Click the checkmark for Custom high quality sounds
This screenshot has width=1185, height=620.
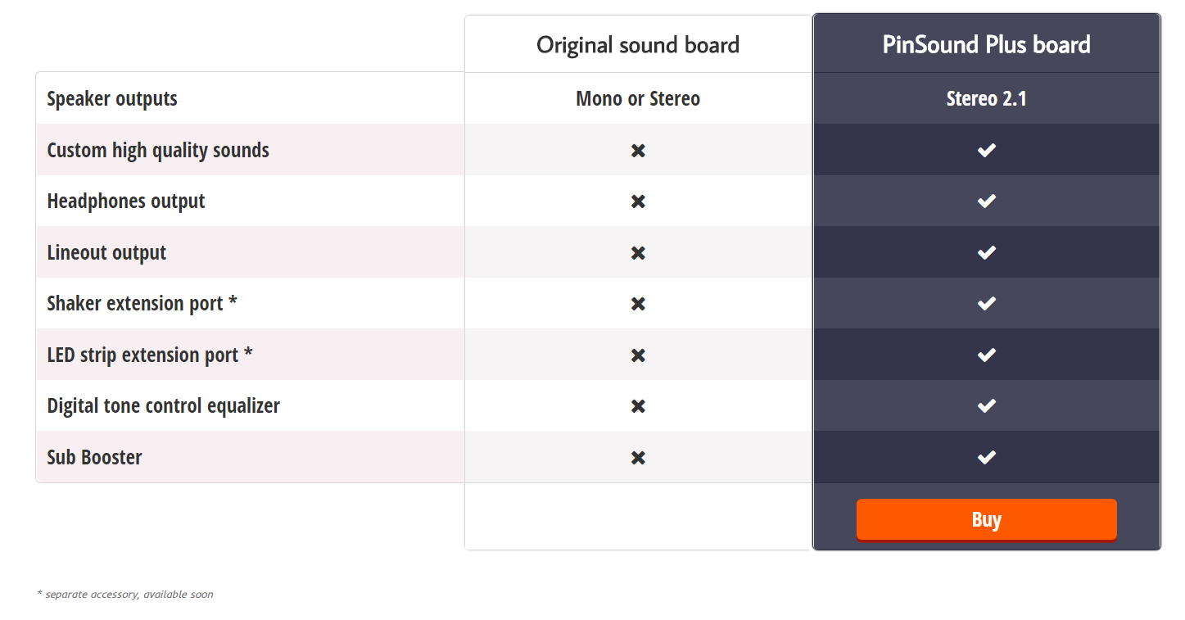click(987, 150)
